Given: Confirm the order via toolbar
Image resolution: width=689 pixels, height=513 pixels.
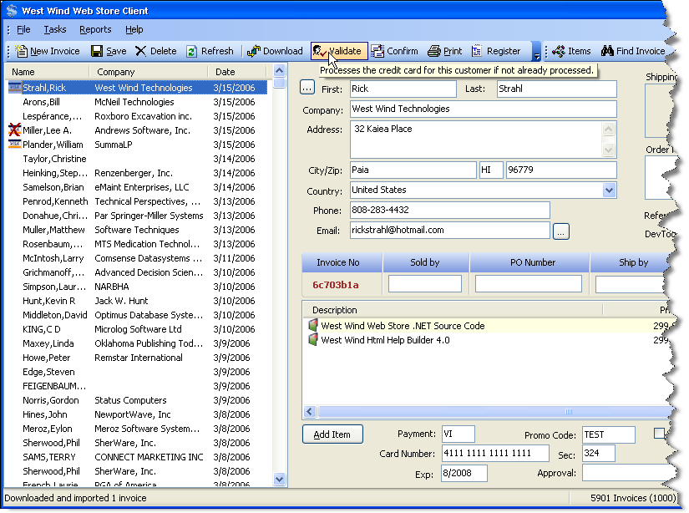Looking at the screenshot, I should (394, 51).
